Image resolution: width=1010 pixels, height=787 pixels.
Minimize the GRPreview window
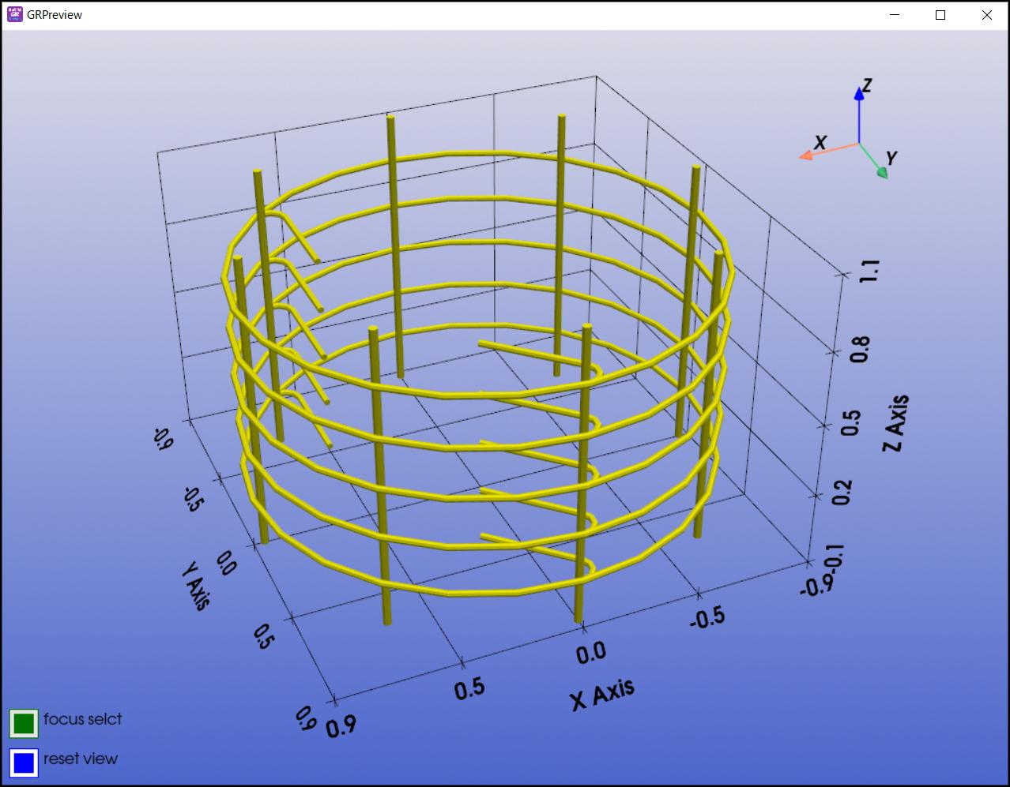coord(895,15)
